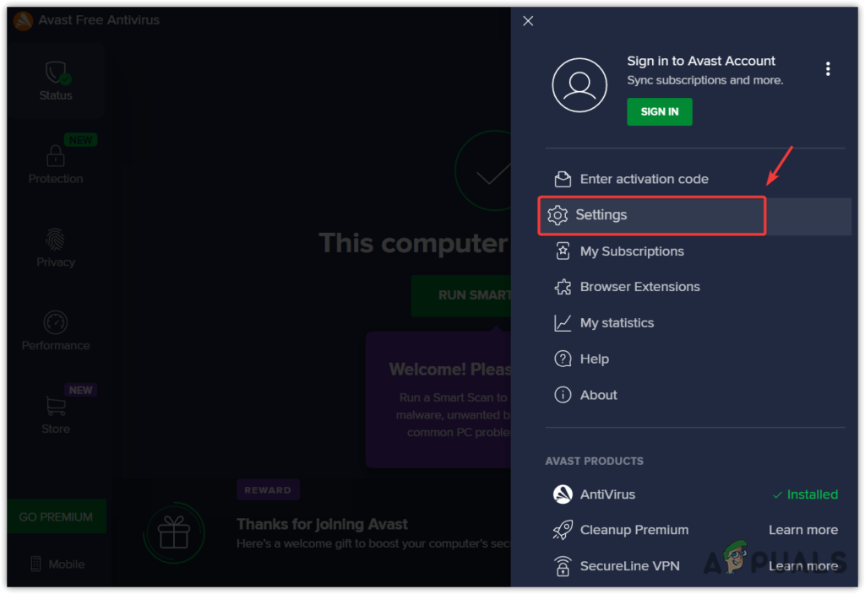This screenshot has height=594, width=865.
Task: Click the AVAST PRODUCTS section header
Action: point(594,462)
